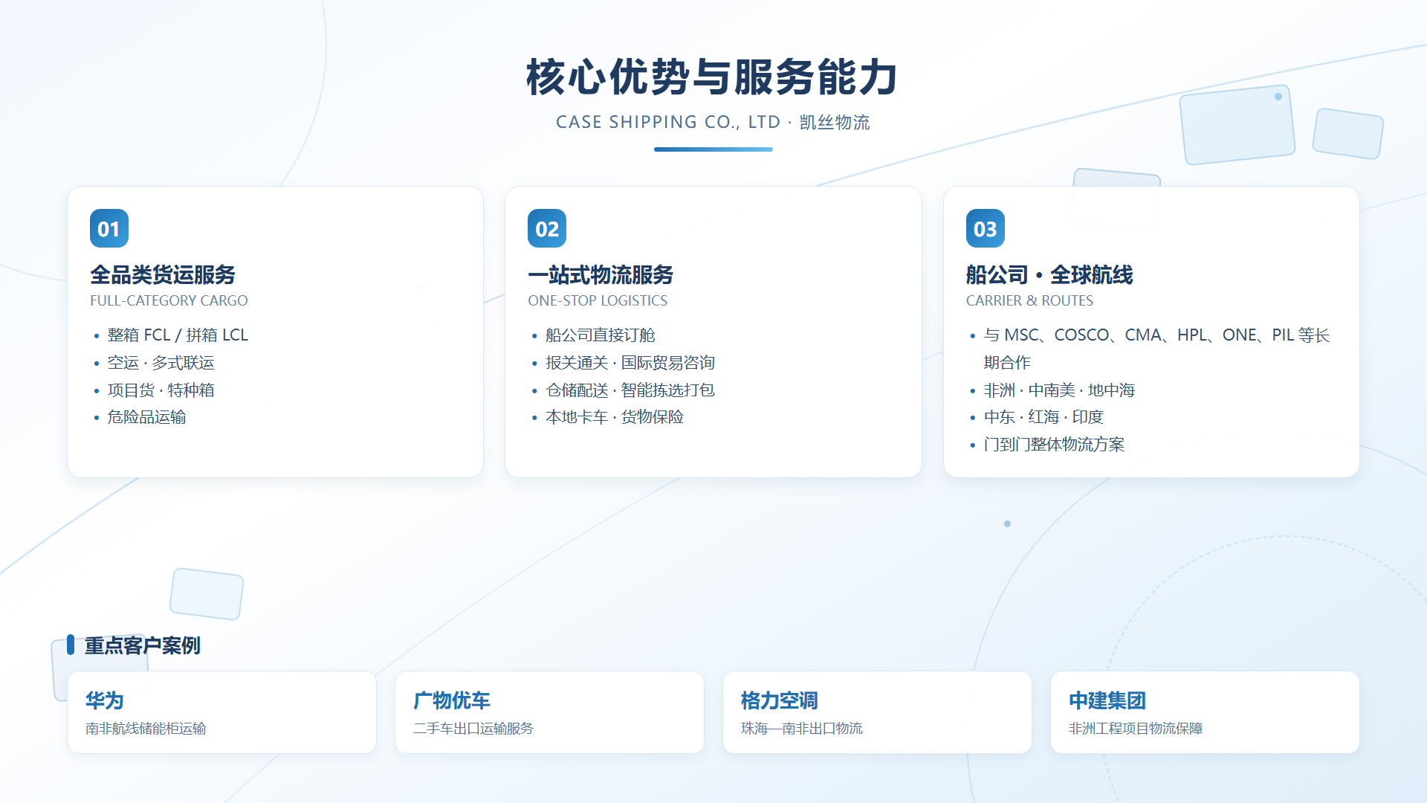Image resolution: width=1427 pixels, height=803 pixels.
Task: Click the 03 number badge
Action: click(986, 228)
